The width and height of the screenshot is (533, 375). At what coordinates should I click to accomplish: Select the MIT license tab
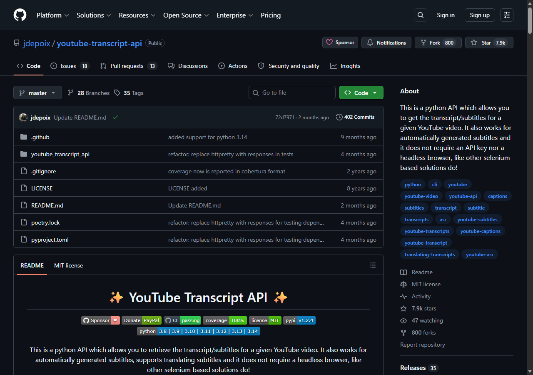[x=68, y=265]
